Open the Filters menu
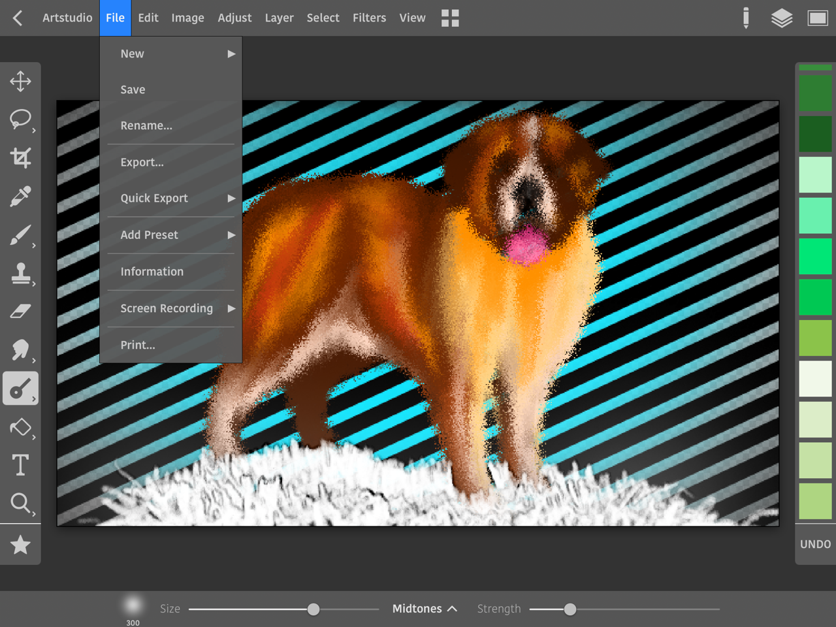The height and width of the screenshot is (627, 836). pyautogui.click(x=369, y=18)
